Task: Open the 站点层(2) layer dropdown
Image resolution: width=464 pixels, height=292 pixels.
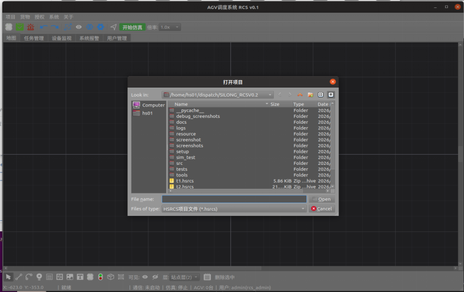Action: click(x=184, y=277)
